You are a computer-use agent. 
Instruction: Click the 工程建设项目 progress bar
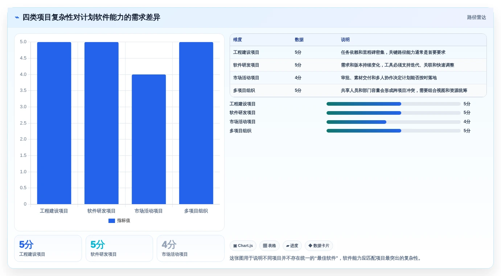[394, 104]
